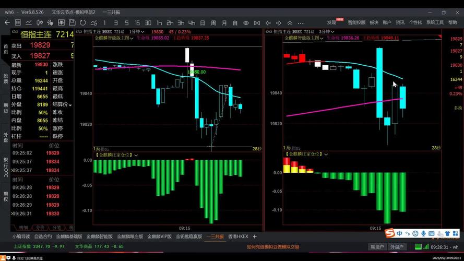This screenshot has width=464, height=261.
Task: Expand the 结算价 dropdown arrow
Action: pyautogui.click(x=70, y=105)
